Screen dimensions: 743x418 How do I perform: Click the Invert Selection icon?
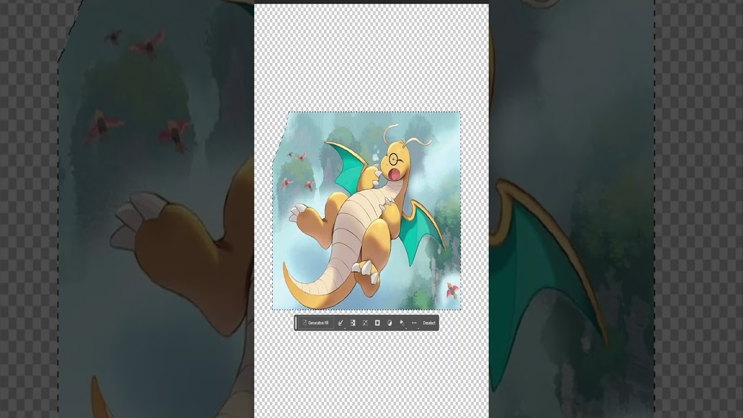pos(353,323)
